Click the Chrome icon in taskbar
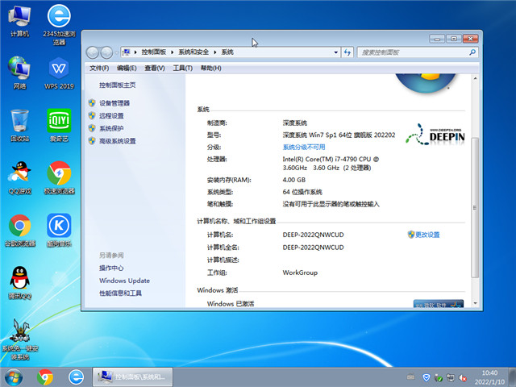Viewport: 516px width, 387px height. coord(44,377)
